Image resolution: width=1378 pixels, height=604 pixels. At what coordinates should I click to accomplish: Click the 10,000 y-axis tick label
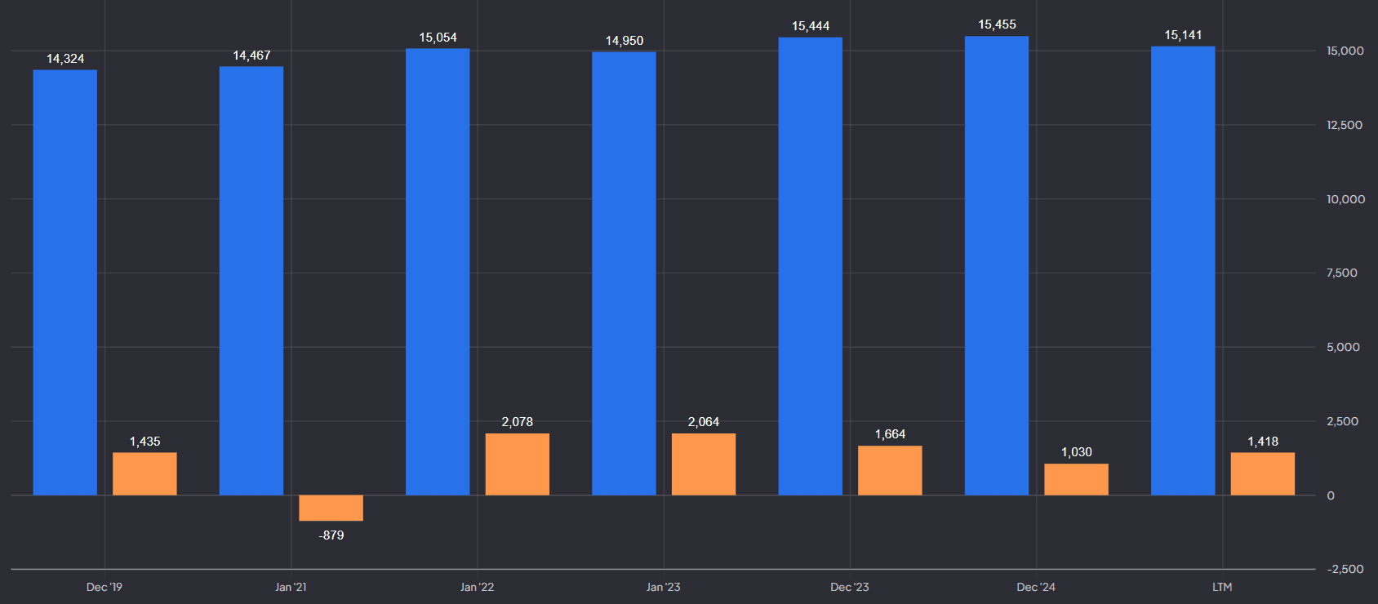tap(1345, 199)
